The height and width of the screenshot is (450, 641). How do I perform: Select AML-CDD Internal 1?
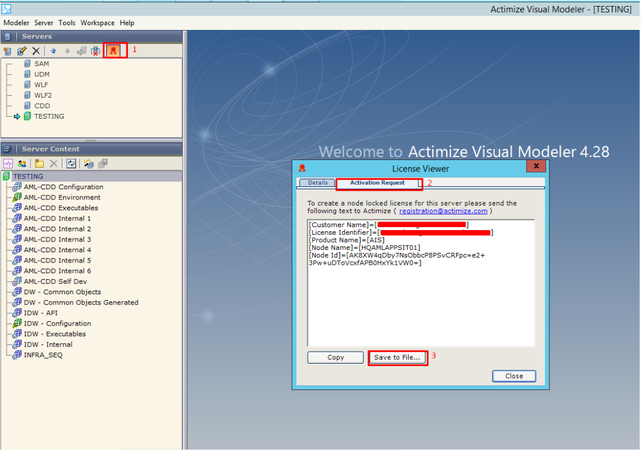[57, 219]
